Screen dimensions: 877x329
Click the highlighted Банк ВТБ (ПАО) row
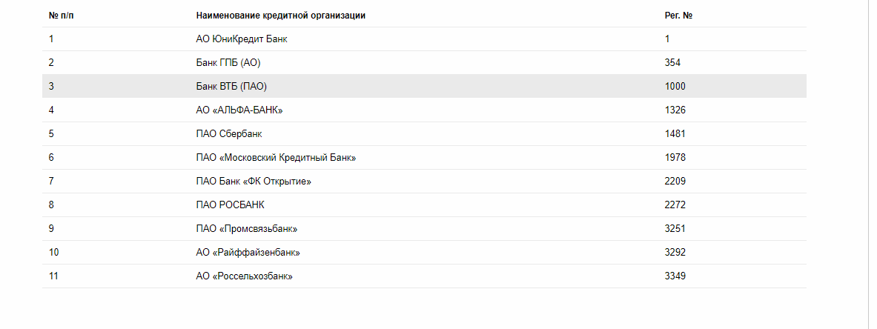(231, 87)
